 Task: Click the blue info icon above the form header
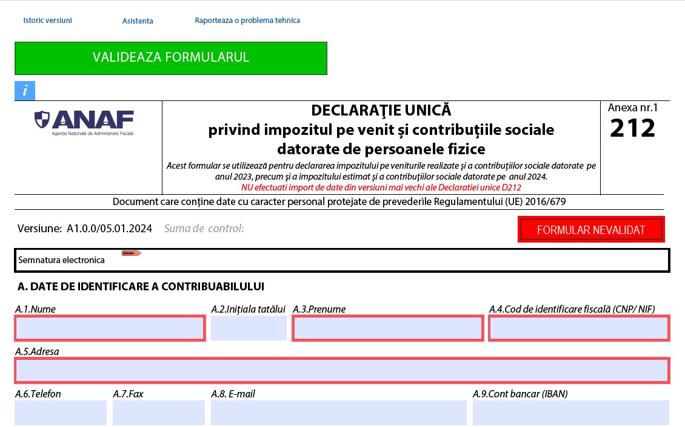coord(24,90)
